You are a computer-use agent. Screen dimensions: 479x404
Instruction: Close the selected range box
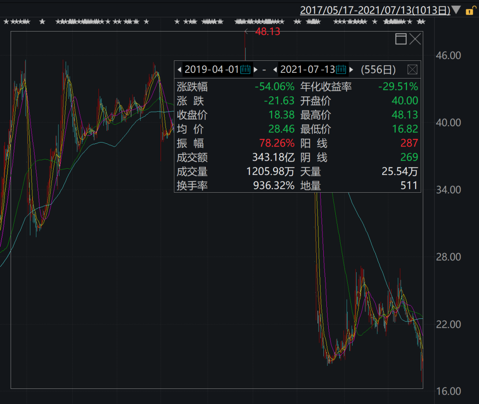tap(415, 39)
